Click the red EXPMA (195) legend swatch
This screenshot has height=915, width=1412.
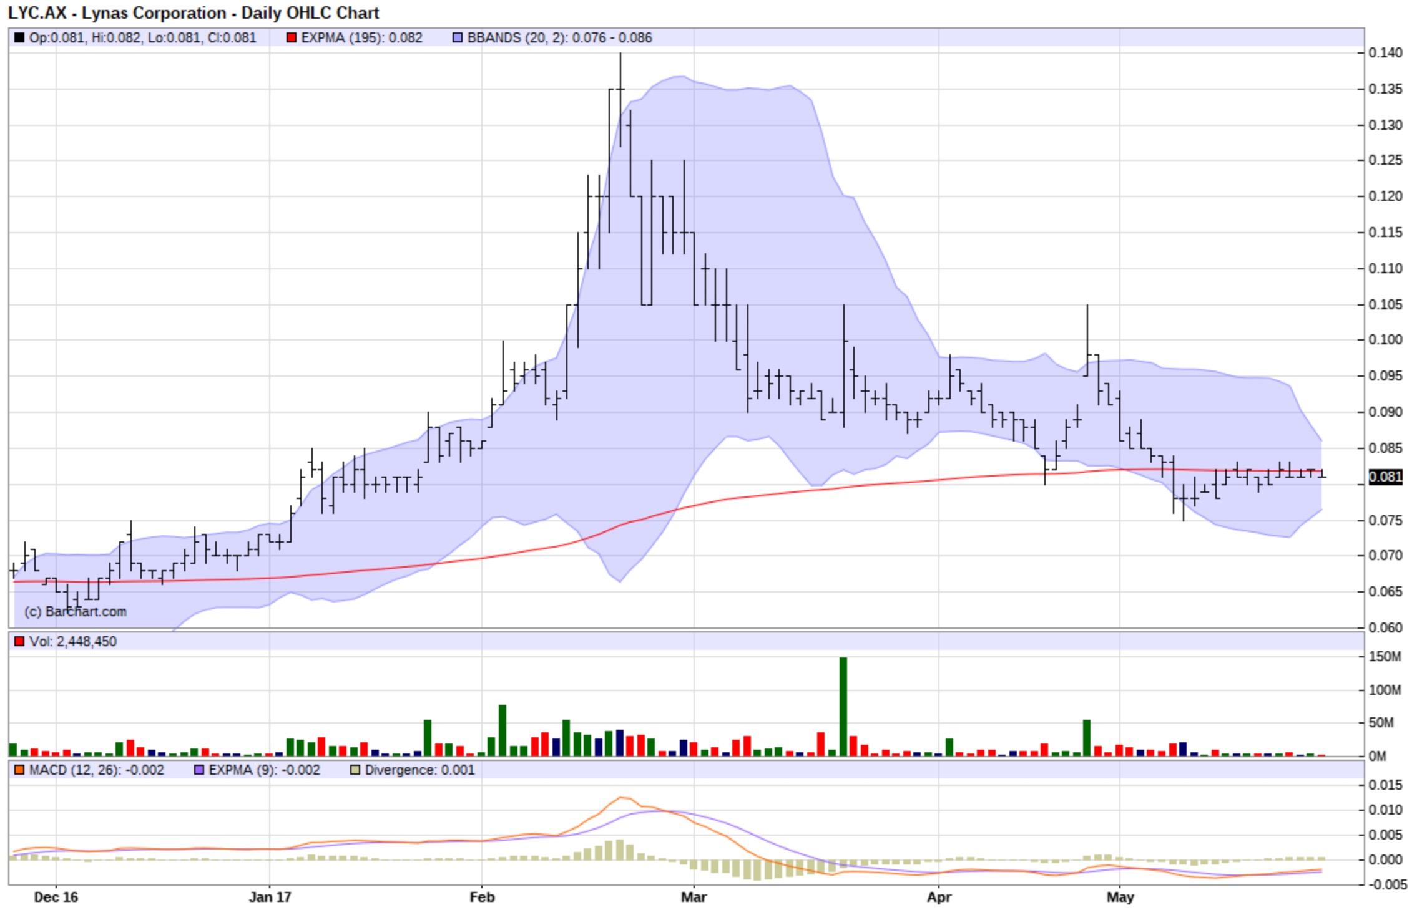coord(292,38)
